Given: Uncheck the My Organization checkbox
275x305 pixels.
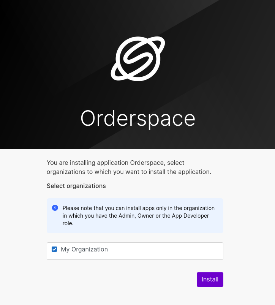Looking at the screenshot, I should coord(54,249).
